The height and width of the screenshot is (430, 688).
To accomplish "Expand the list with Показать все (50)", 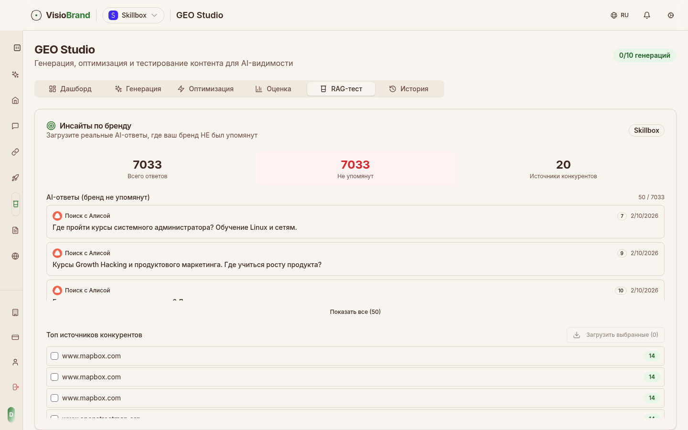I will 355,312.
